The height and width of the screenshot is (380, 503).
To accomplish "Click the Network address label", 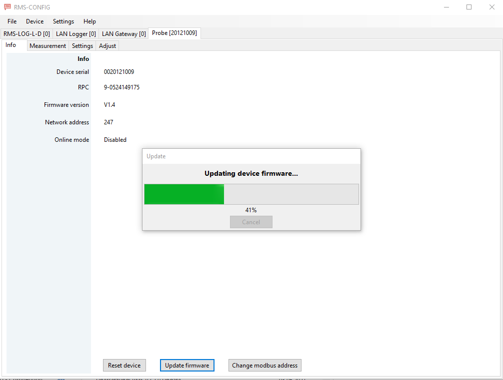I will pyautogui.click(x=66, y=122).
